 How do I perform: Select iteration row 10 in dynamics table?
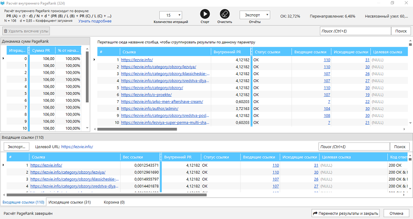[44, 128]
